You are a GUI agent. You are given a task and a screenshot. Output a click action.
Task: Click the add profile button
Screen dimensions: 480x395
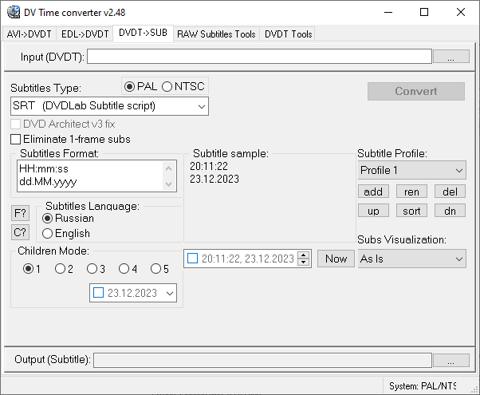click(x=373, y=192)
